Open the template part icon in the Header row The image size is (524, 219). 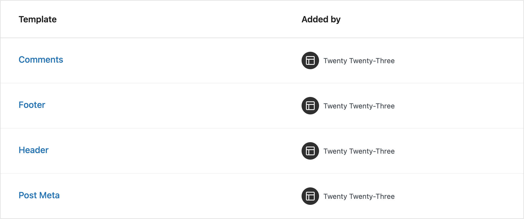pyautogui.click(x=310, y=151)
